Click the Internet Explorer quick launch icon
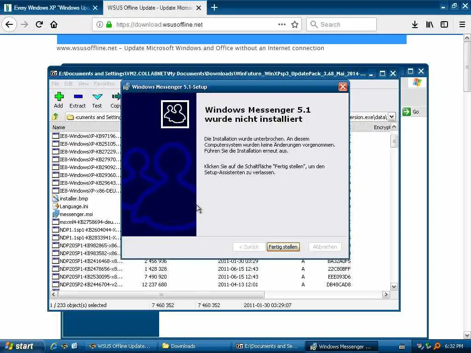The width and height of the screenshot is (471, 353). [54, 346]
